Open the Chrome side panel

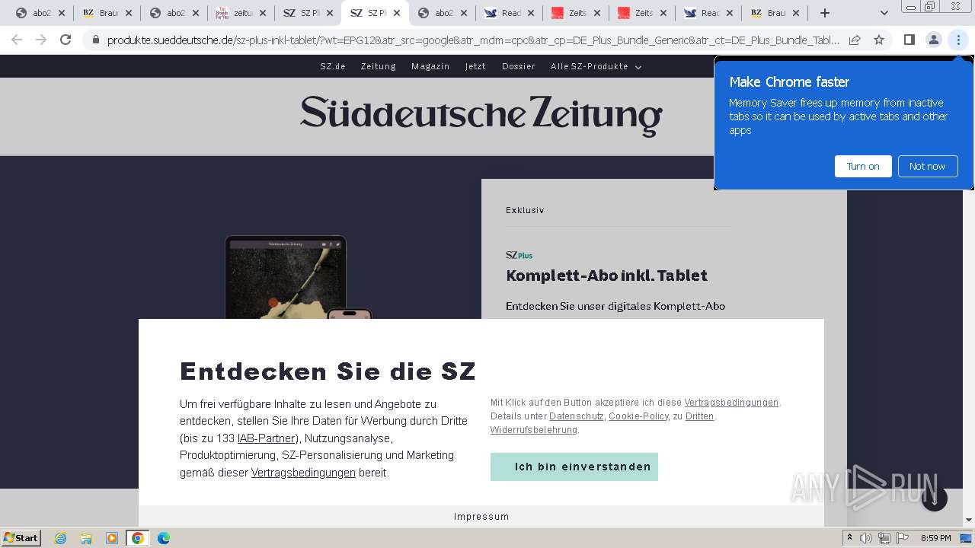(909, 40)
